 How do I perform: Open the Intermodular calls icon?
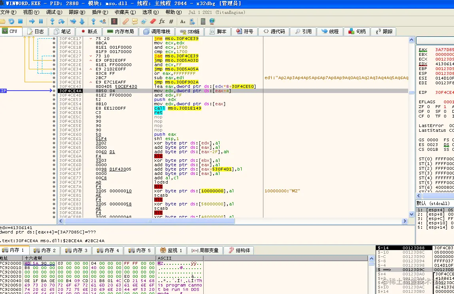(192, 21)
